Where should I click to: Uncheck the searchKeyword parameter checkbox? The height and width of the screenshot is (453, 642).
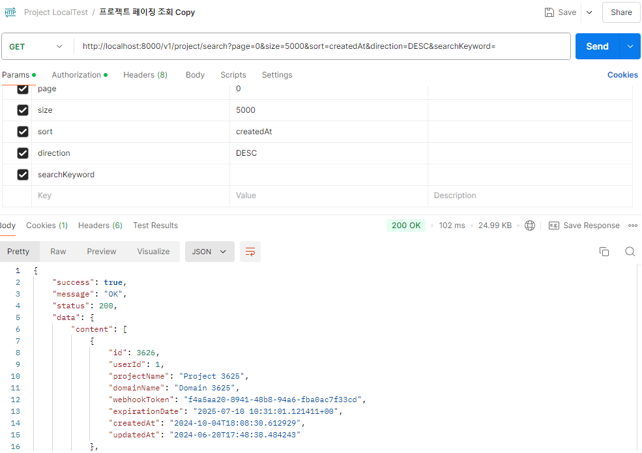click(x=23, y=175)
